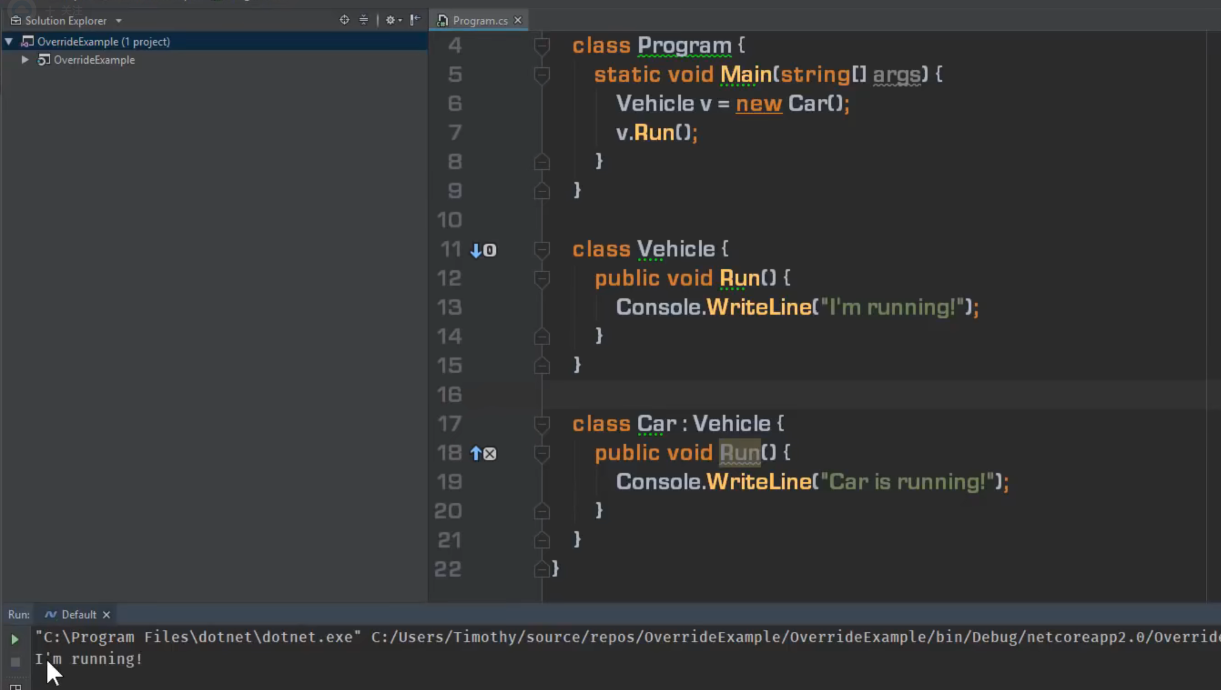Collapse the OverrideExample solution node
Image resolution: width=1221 pixels, height=690 pixels.
pyautogui.click(x=9, y=42)
